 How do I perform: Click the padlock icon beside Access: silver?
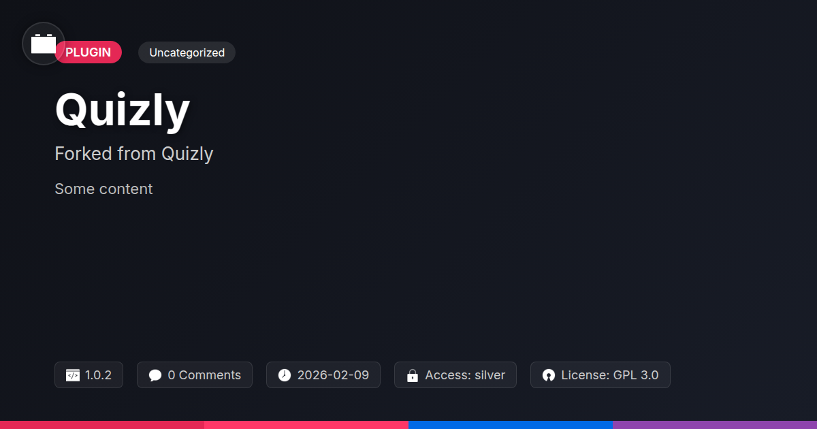click(412, 375)
